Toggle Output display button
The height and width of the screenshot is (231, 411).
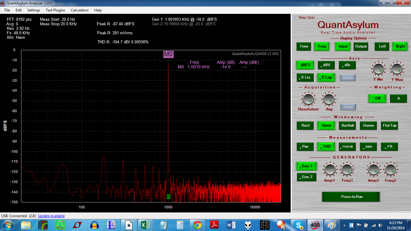pos(361,46)
